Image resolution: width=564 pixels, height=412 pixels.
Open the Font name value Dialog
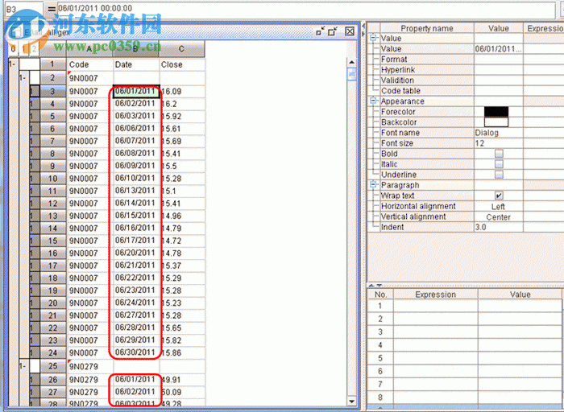pos(498,133)
